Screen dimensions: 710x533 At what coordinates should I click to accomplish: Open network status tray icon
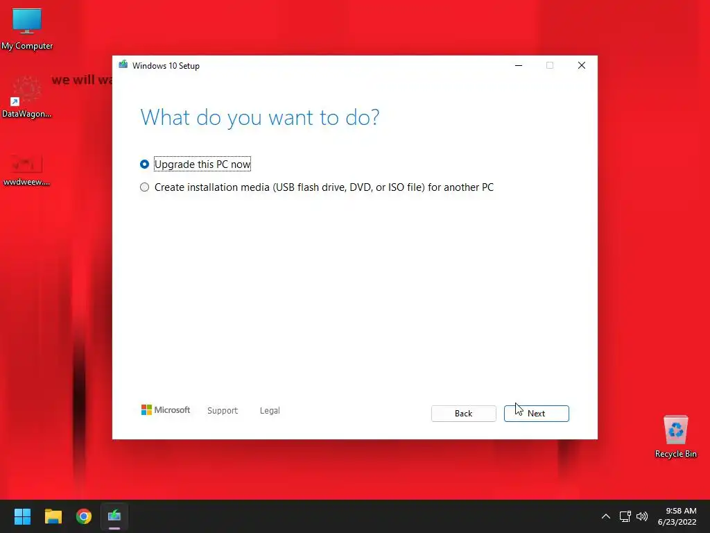[625, 516]
